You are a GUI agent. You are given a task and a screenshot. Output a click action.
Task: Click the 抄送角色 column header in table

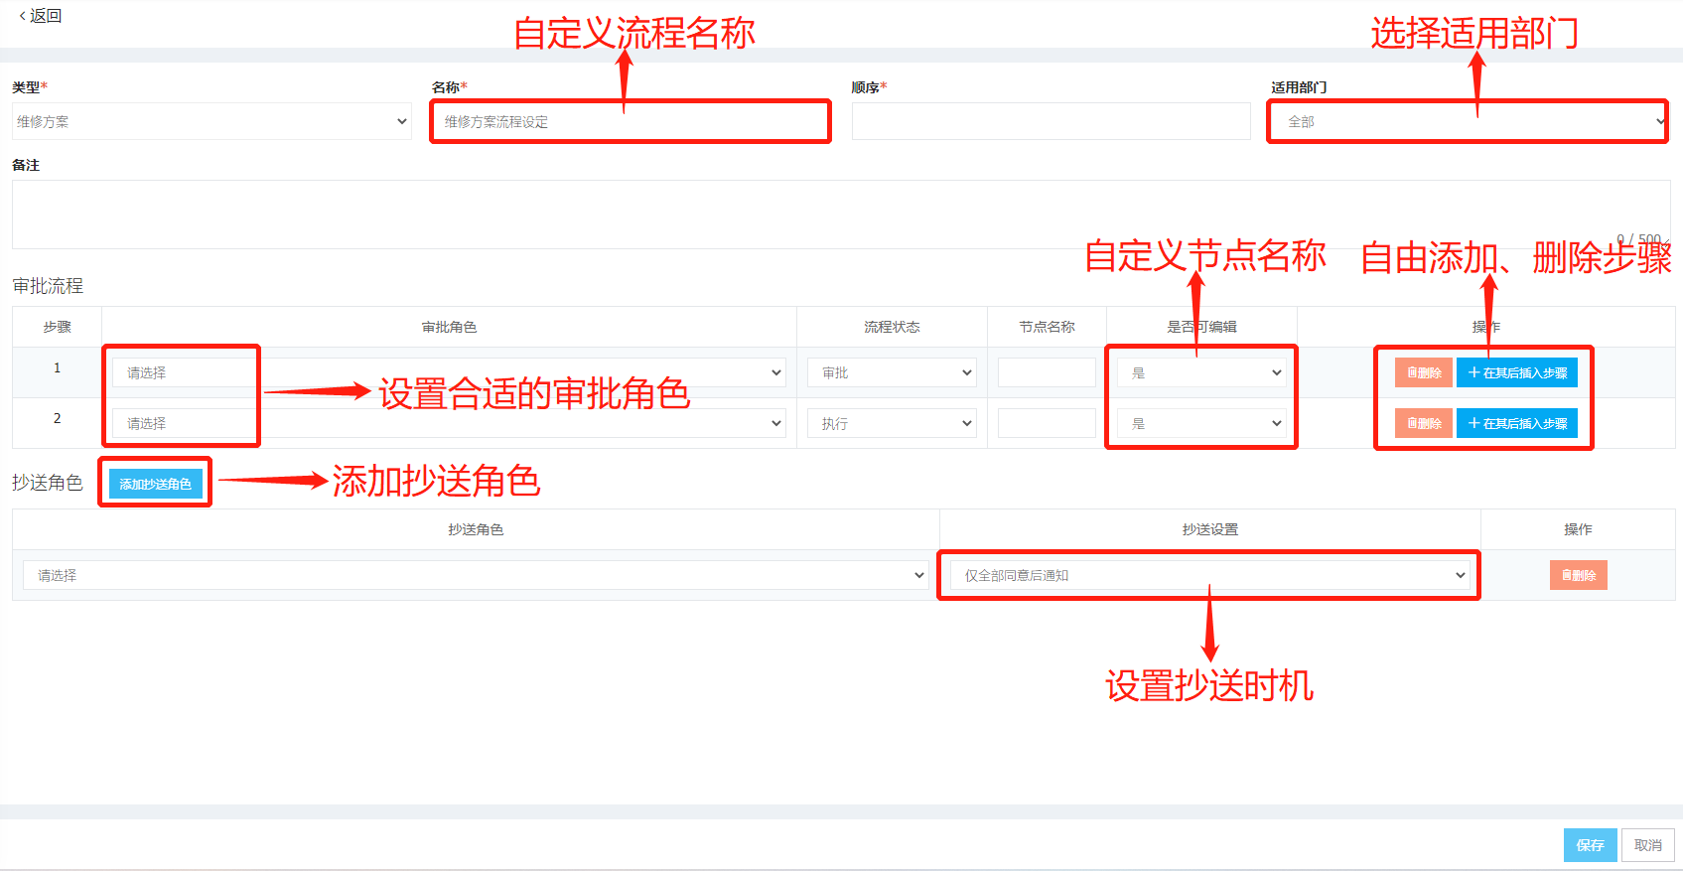(476, 529)
